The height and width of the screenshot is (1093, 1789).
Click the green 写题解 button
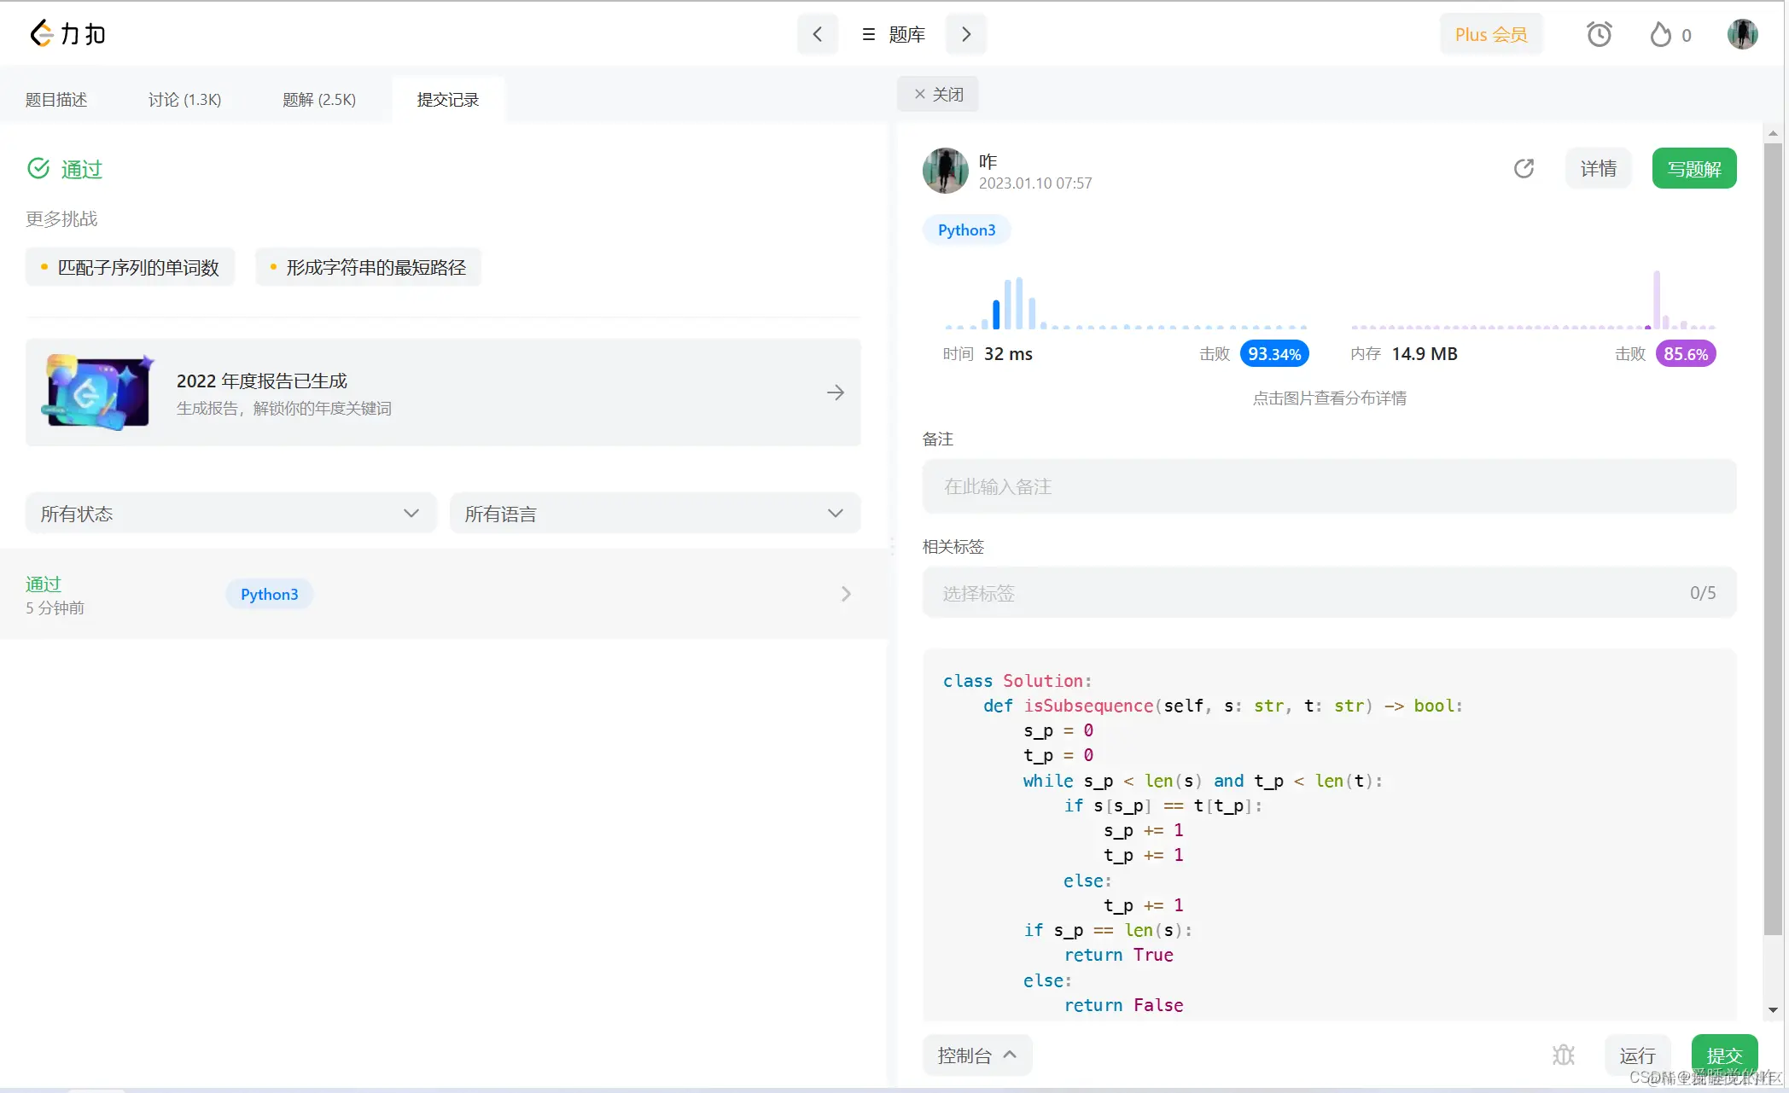tap(1693, 169)
